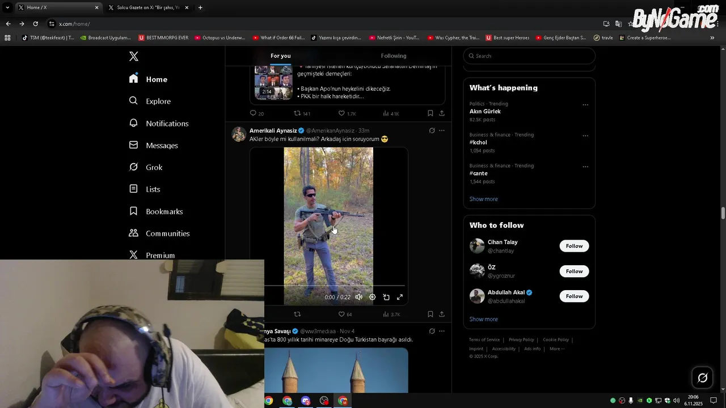This screenshot has width=726, height=408.
Task: Open more options for the #cante trend
Action: [x=585, y=167]
